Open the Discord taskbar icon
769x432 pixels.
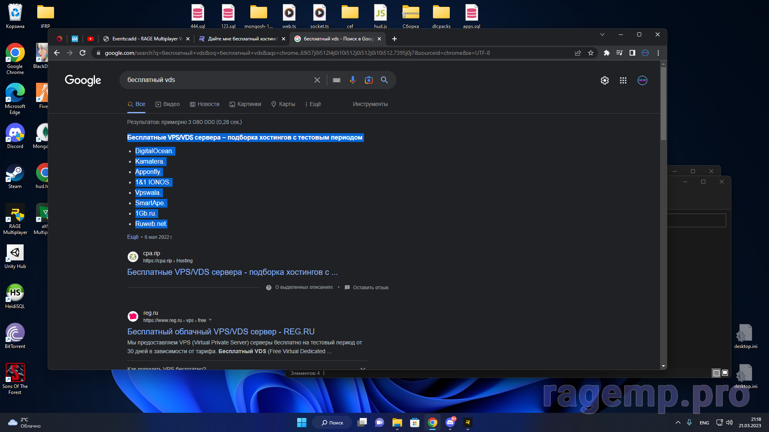click(450, 422)
